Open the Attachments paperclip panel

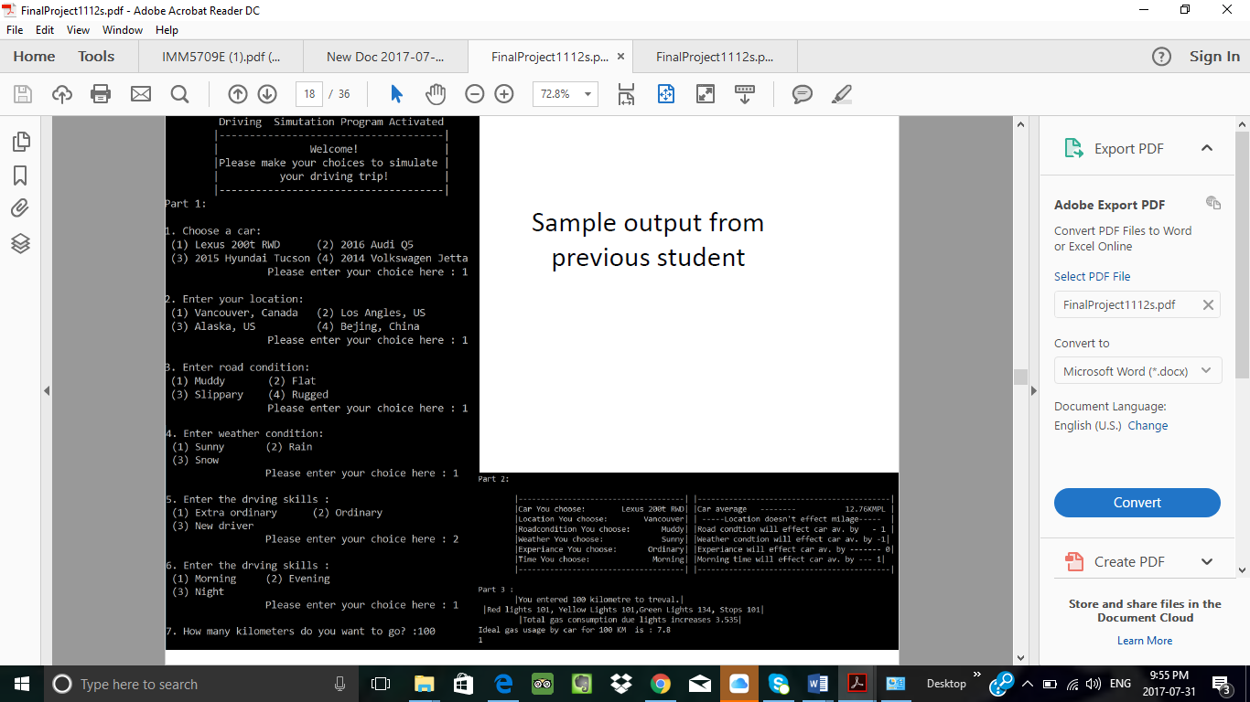(21, 208)
